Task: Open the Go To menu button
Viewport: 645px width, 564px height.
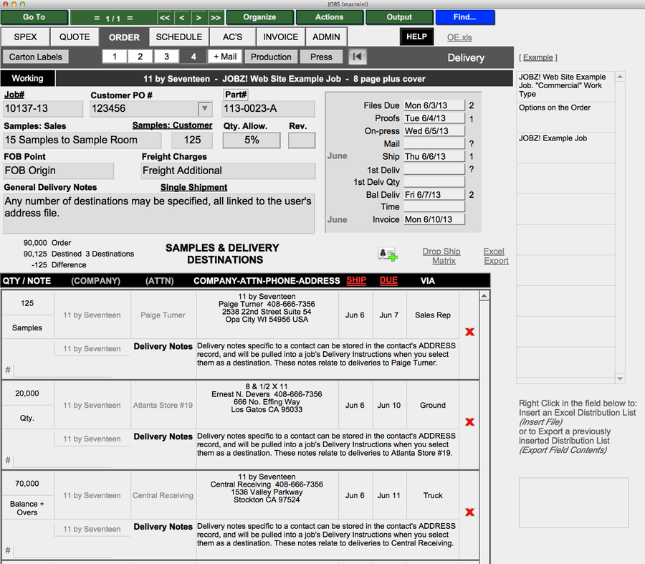Action: tap(34, 17)
